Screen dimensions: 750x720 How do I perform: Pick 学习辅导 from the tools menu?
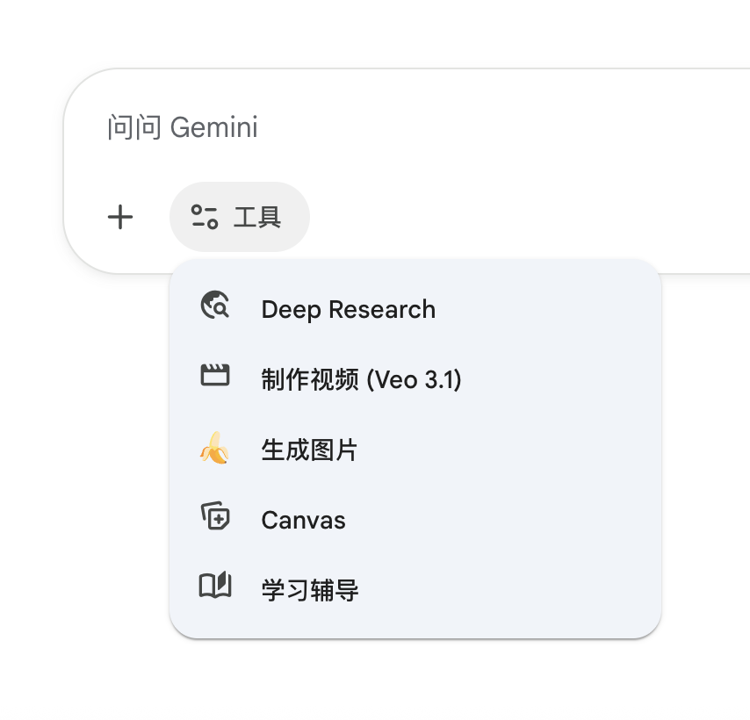(310, 590)
